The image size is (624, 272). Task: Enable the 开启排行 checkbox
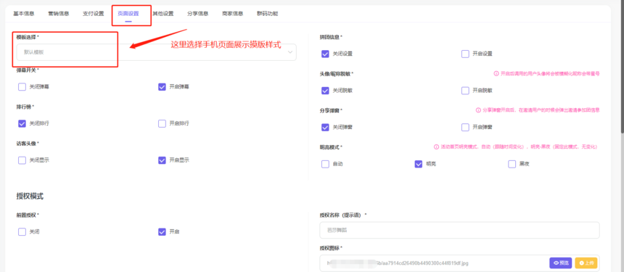(x=162, y=123)
